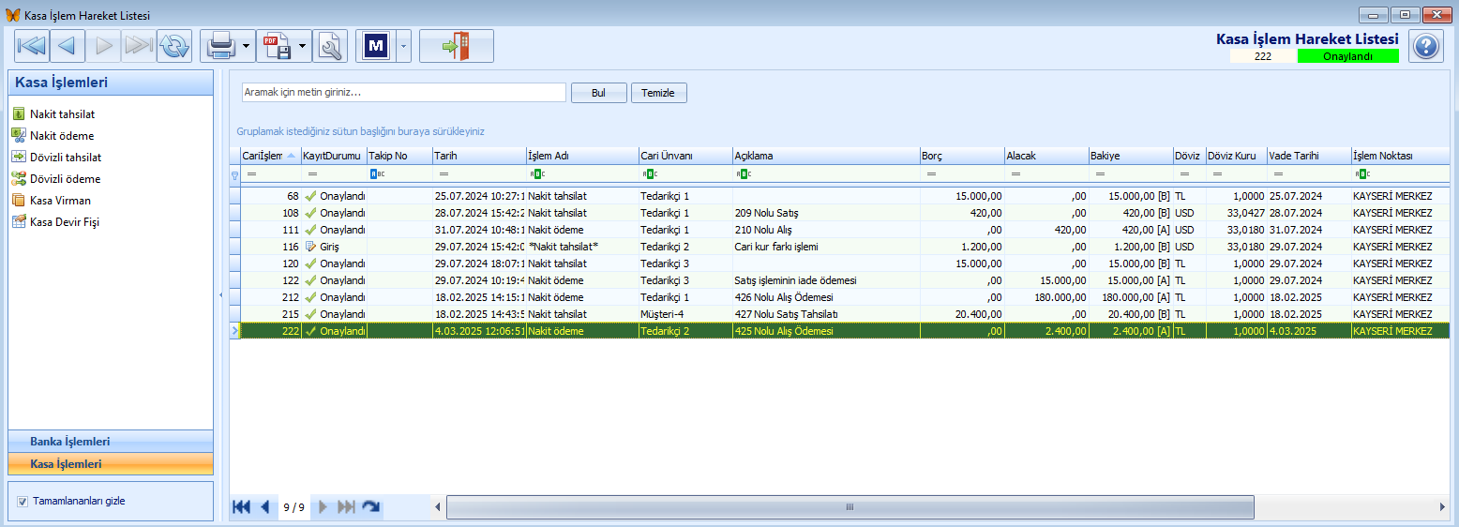The image size is (1459, 527).
Task: Sort by Tarih column header
Action: point(478,156)
